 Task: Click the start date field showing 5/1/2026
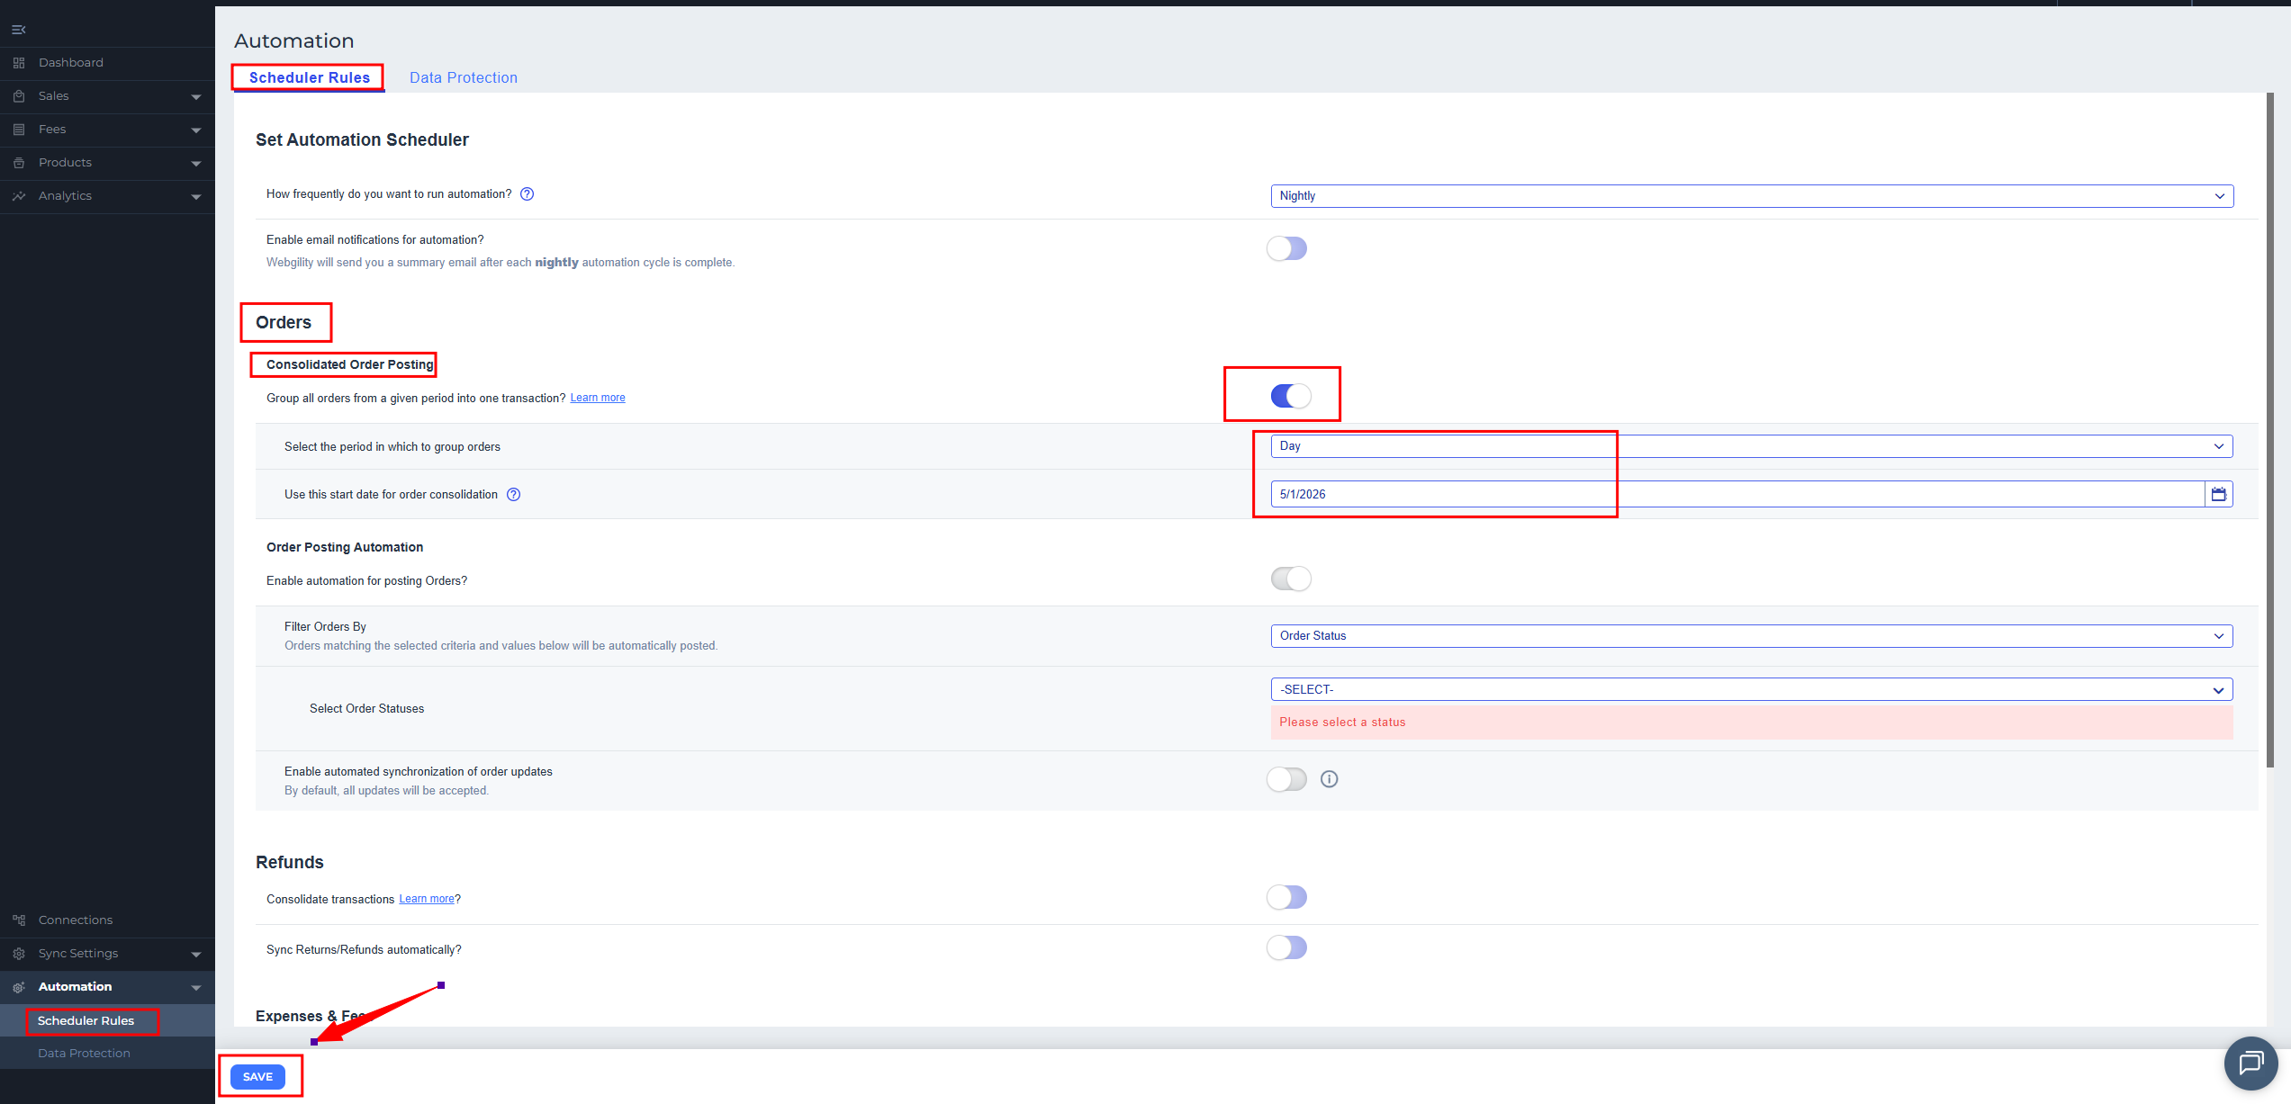click(1737, 494)
